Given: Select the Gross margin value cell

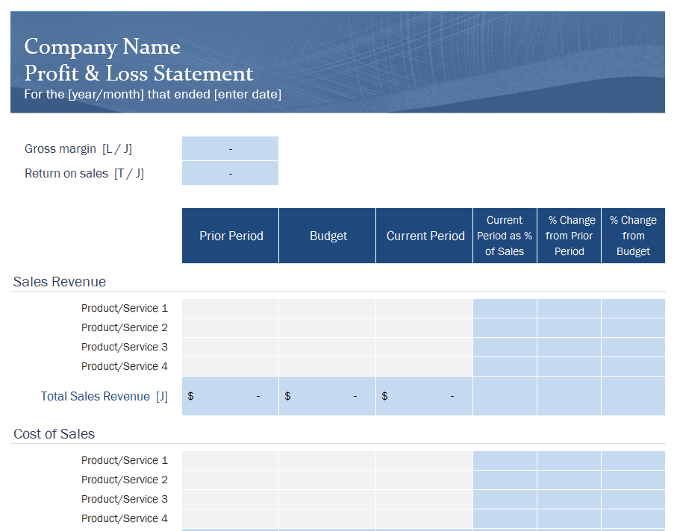Looking at the screenshot, I should 230,148.
